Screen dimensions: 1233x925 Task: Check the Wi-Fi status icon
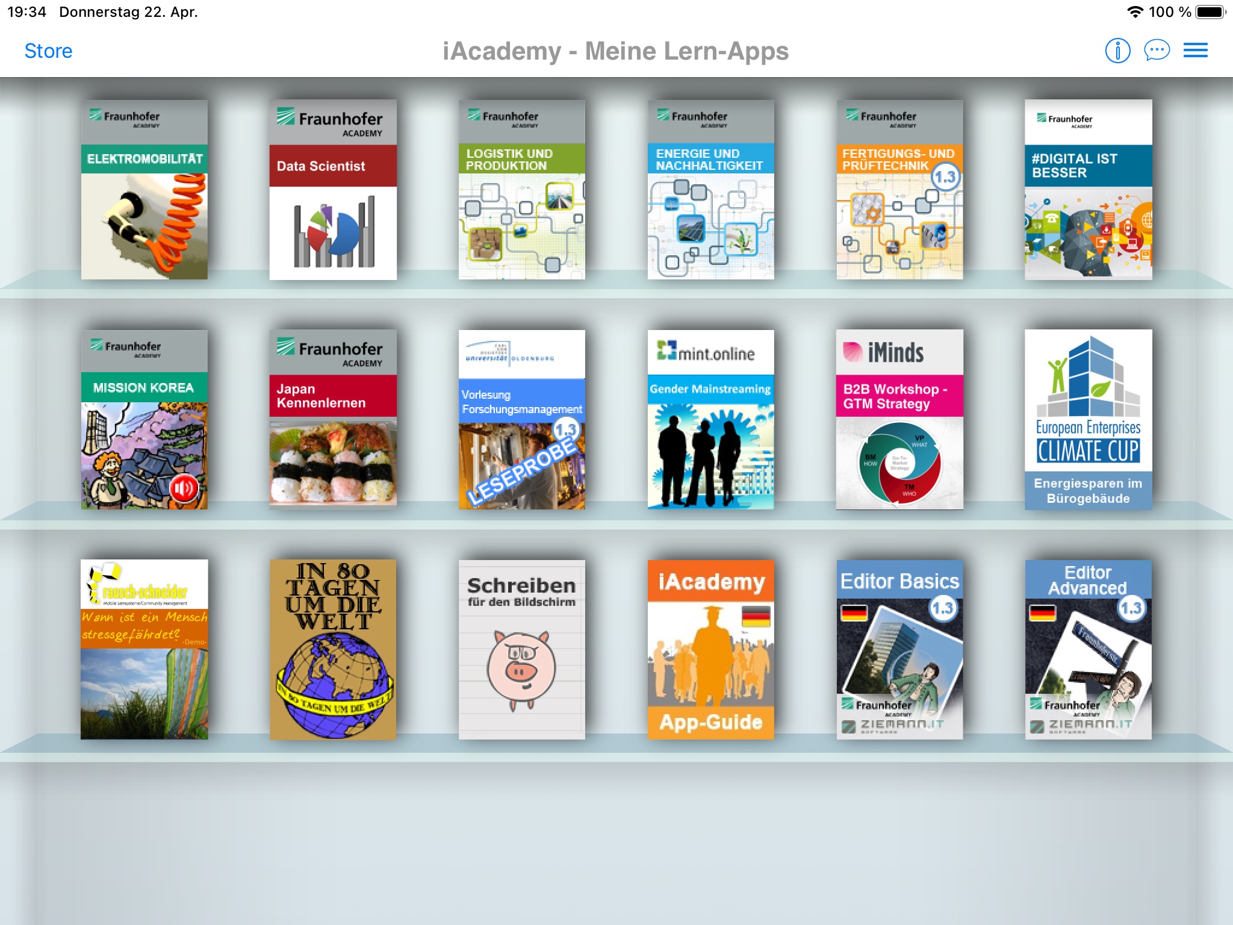1135,12
